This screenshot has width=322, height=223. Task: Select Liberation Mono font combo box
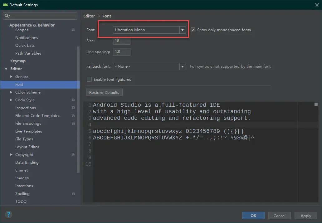[x=149, y=30]
